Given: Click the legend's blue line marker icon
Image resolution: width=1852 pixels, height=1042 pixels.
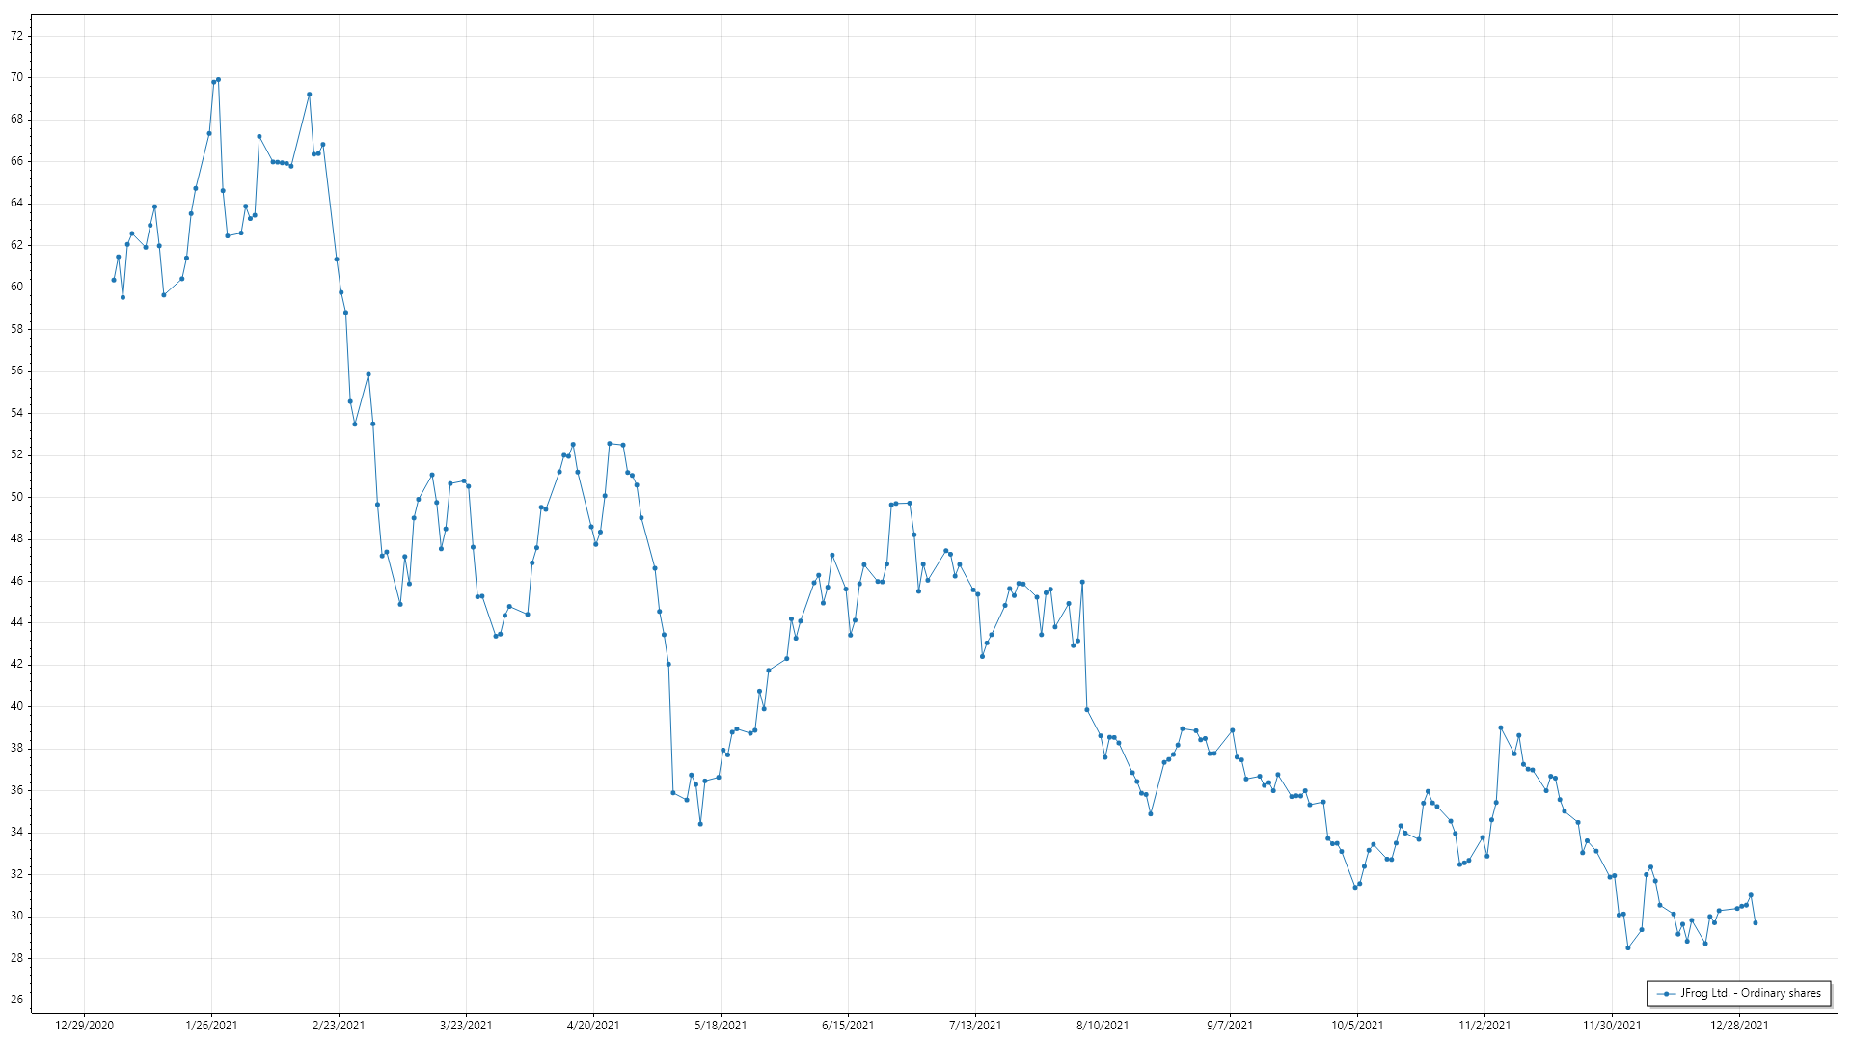Looking at the screenshot, I should [1666, 993].
